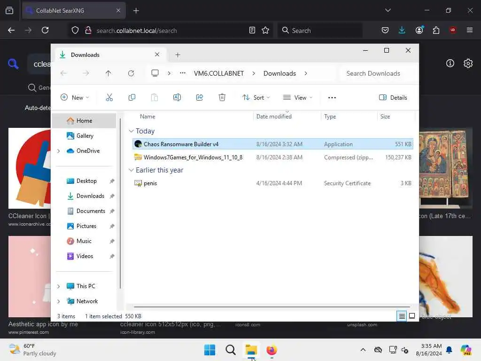Click the PC monitor icon in address bar
This screenshot has height=361, width=481.
tap(155, 73)
